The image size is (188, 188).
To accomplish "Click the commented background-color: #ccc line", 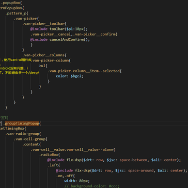I will [92, 186].
